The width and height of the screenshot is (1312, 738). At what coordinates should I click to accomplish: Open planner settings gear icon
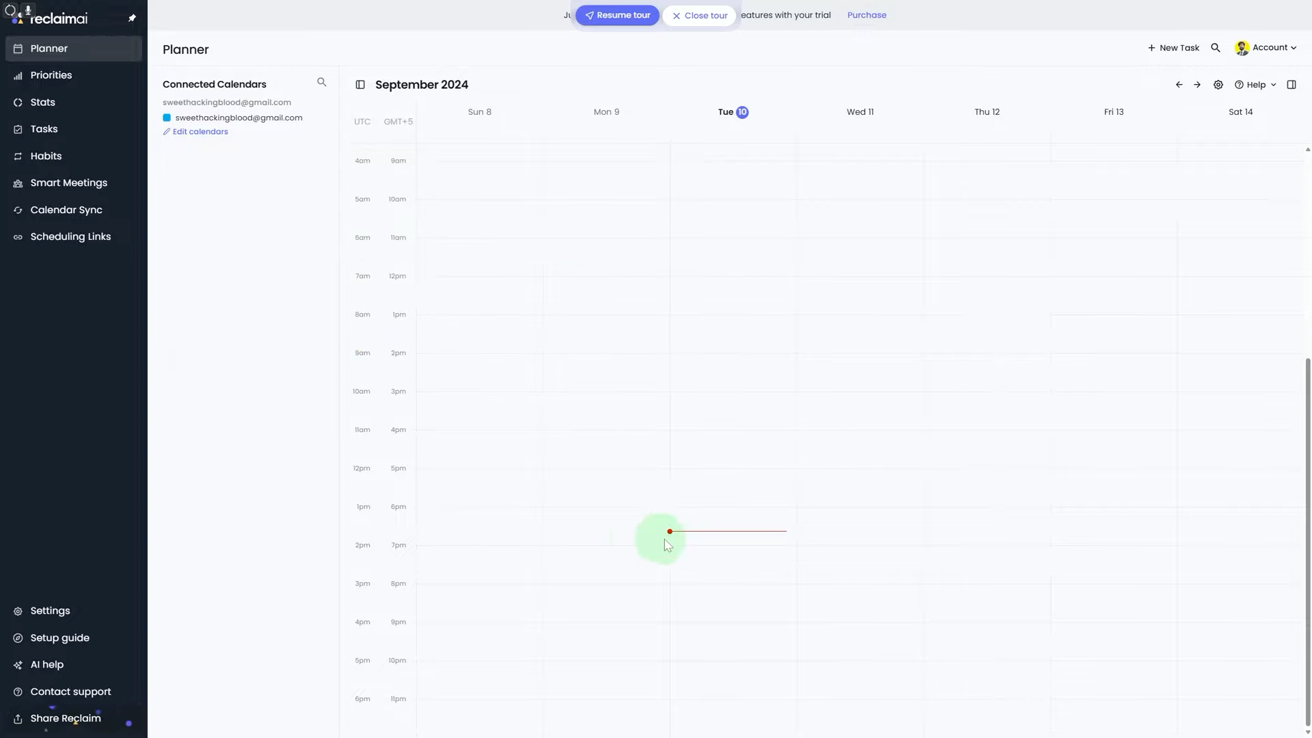click(x=1218, y=85)
